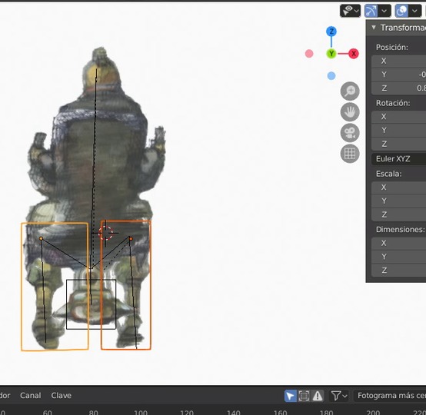The image size is (426, 415).
Task: Toggle only show errors warning icon
Action: coord(318,396)
